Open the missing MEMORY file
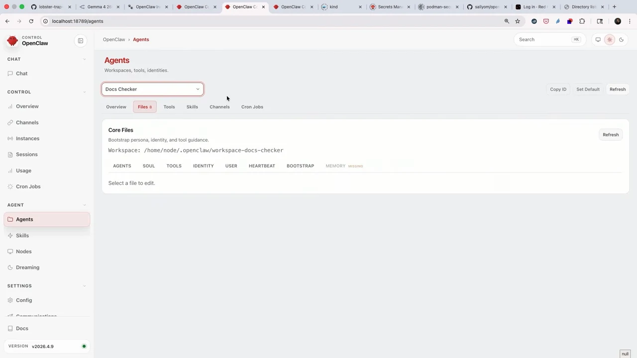 344,166
